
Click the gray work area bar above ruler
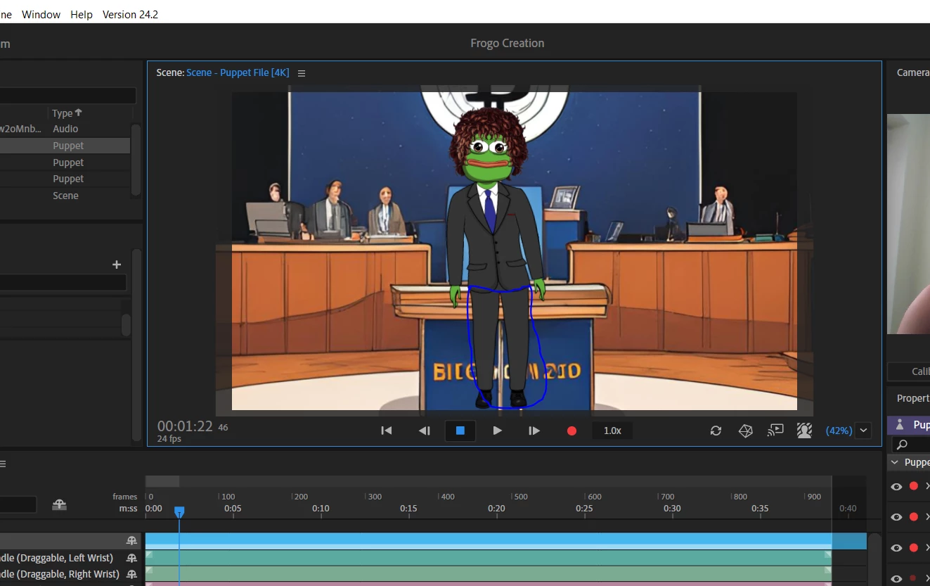click(162, 481)
